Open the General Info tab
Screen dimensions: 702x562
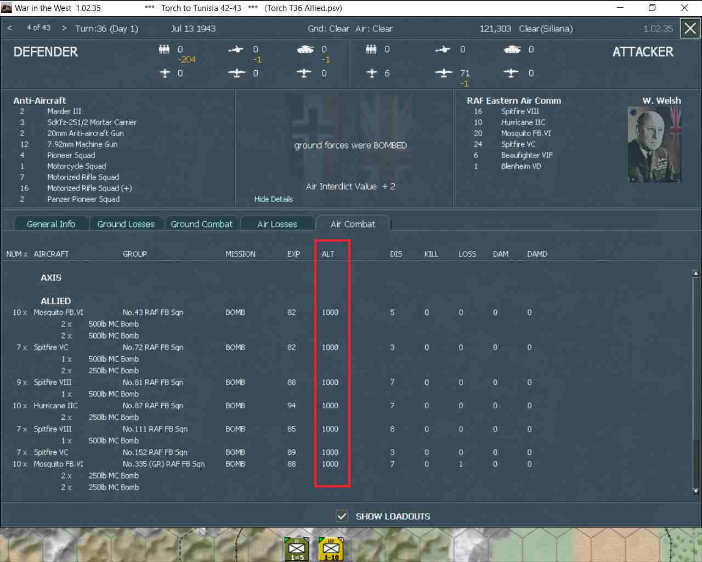click(x=51, y=224)
